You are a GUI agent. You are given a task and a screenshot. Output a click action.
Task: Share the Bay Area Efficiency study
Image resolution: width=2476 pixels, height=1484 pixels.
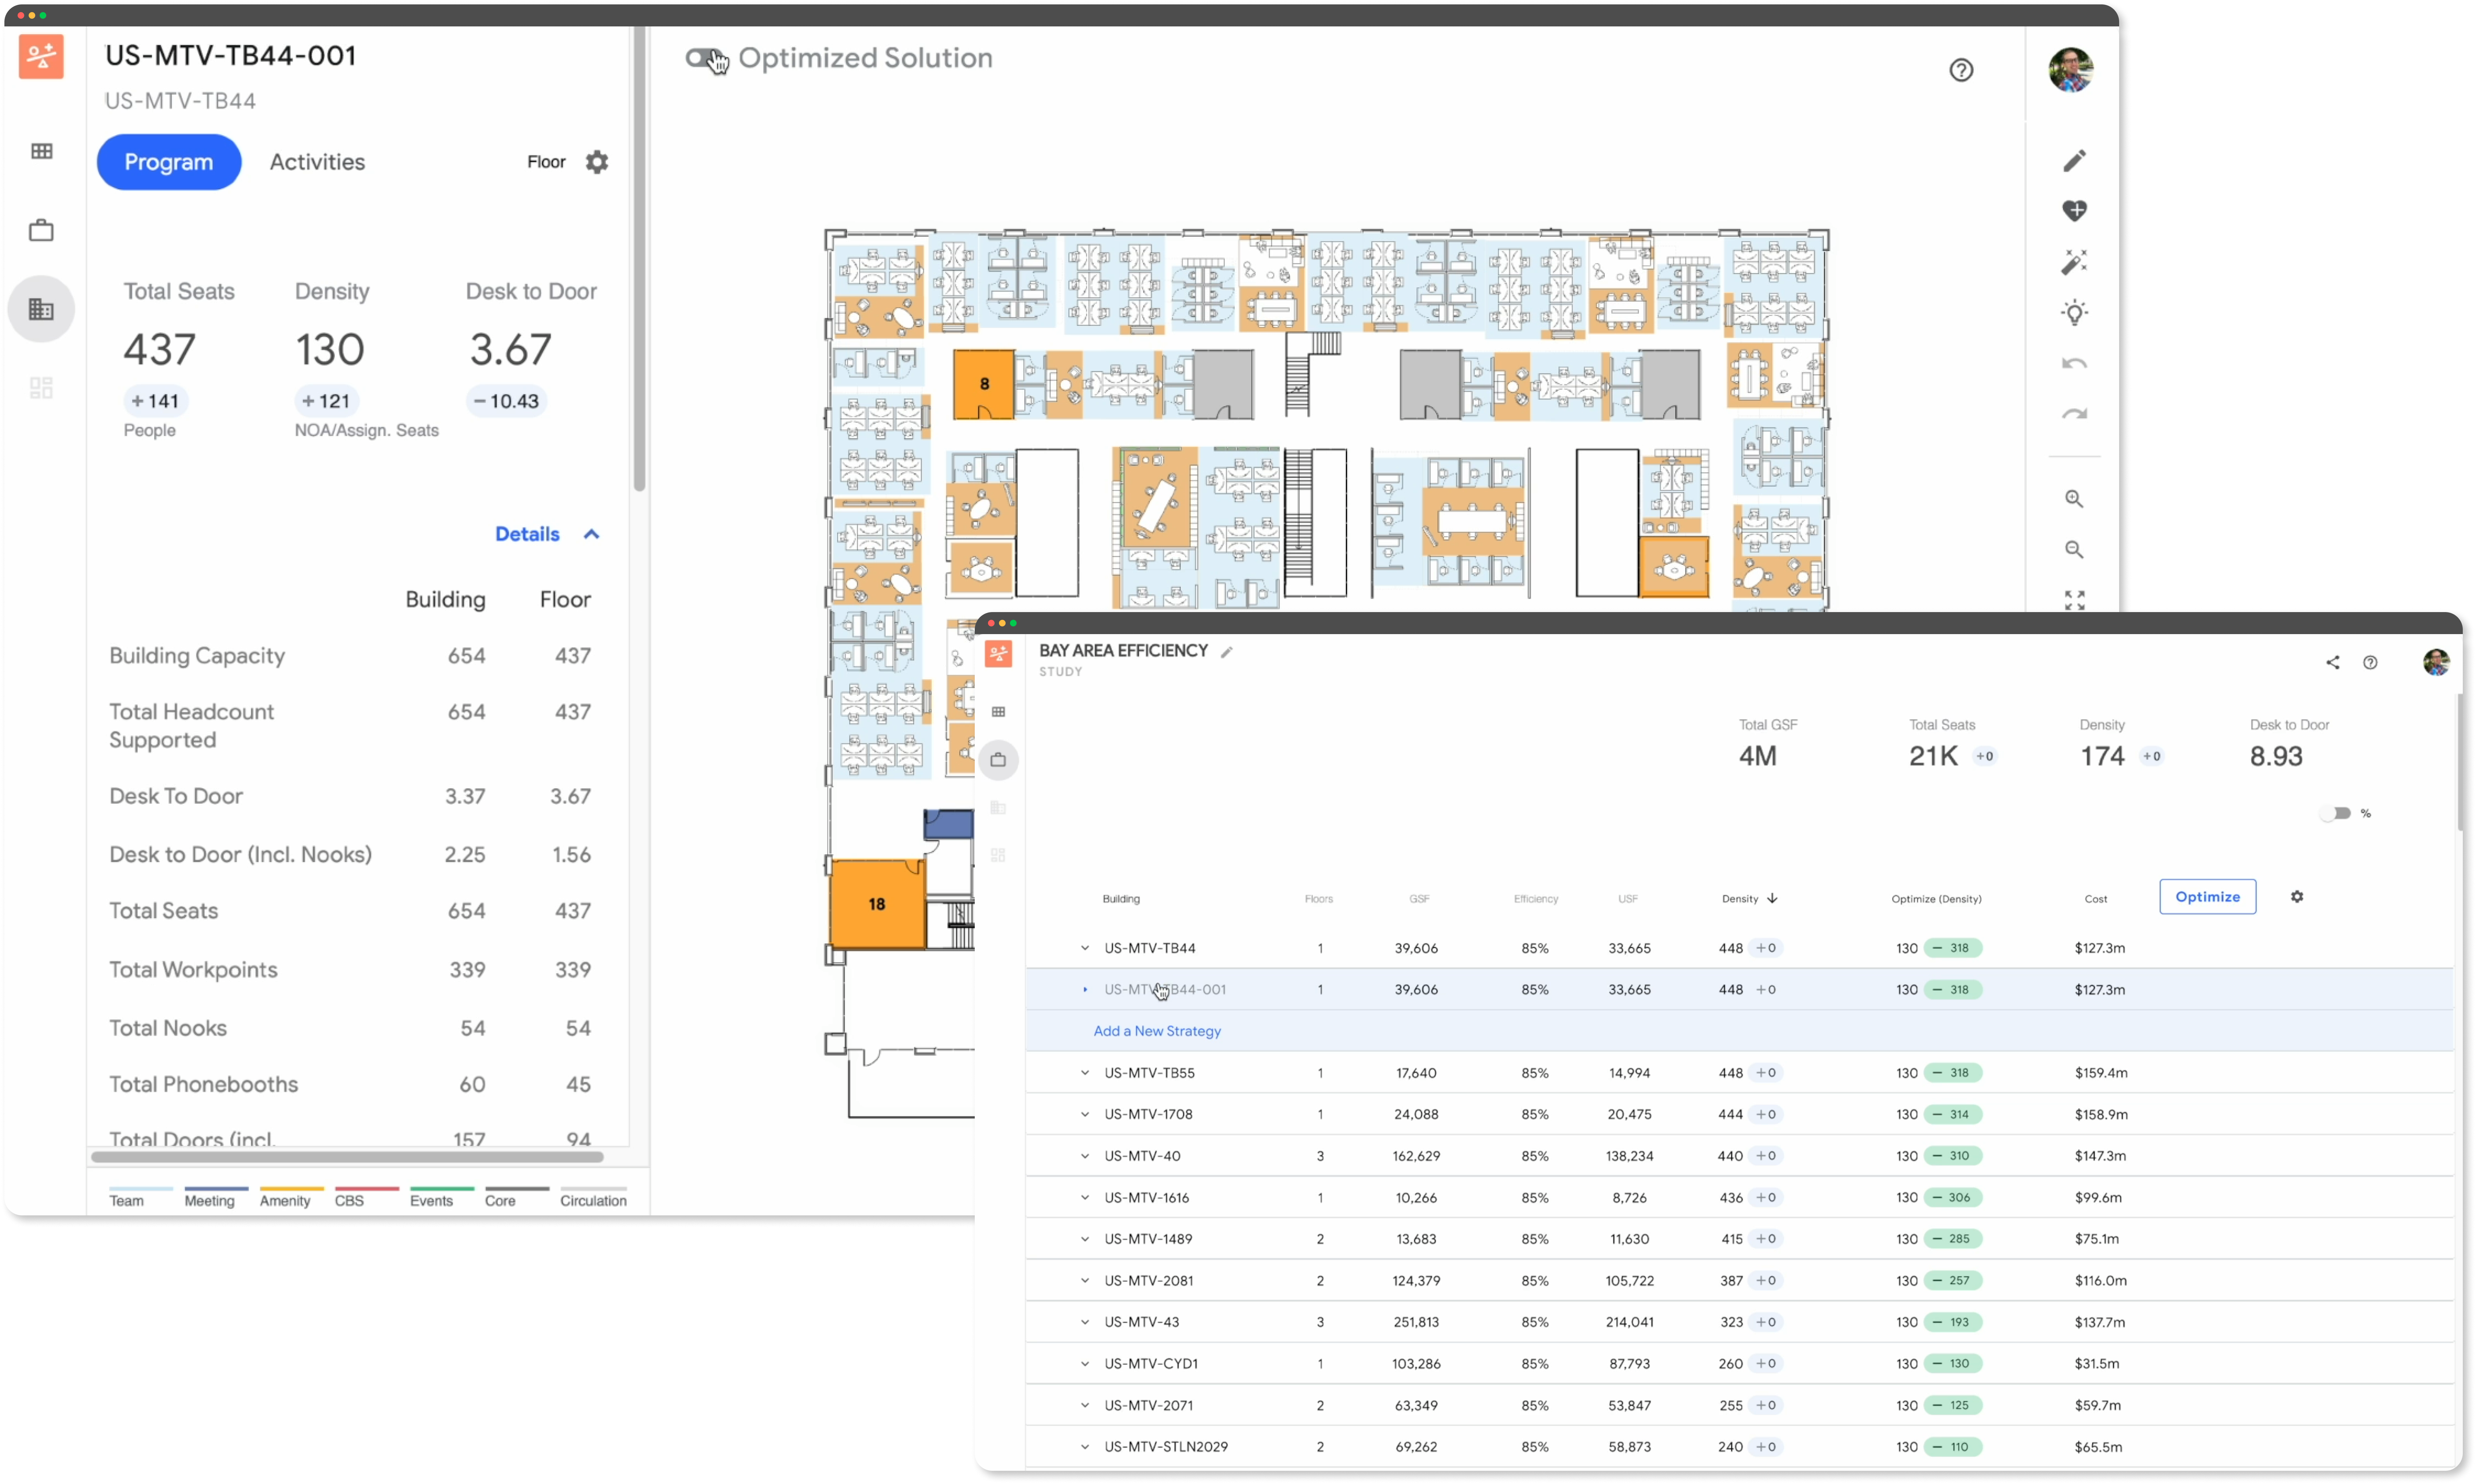click(x=2332, y=663)
